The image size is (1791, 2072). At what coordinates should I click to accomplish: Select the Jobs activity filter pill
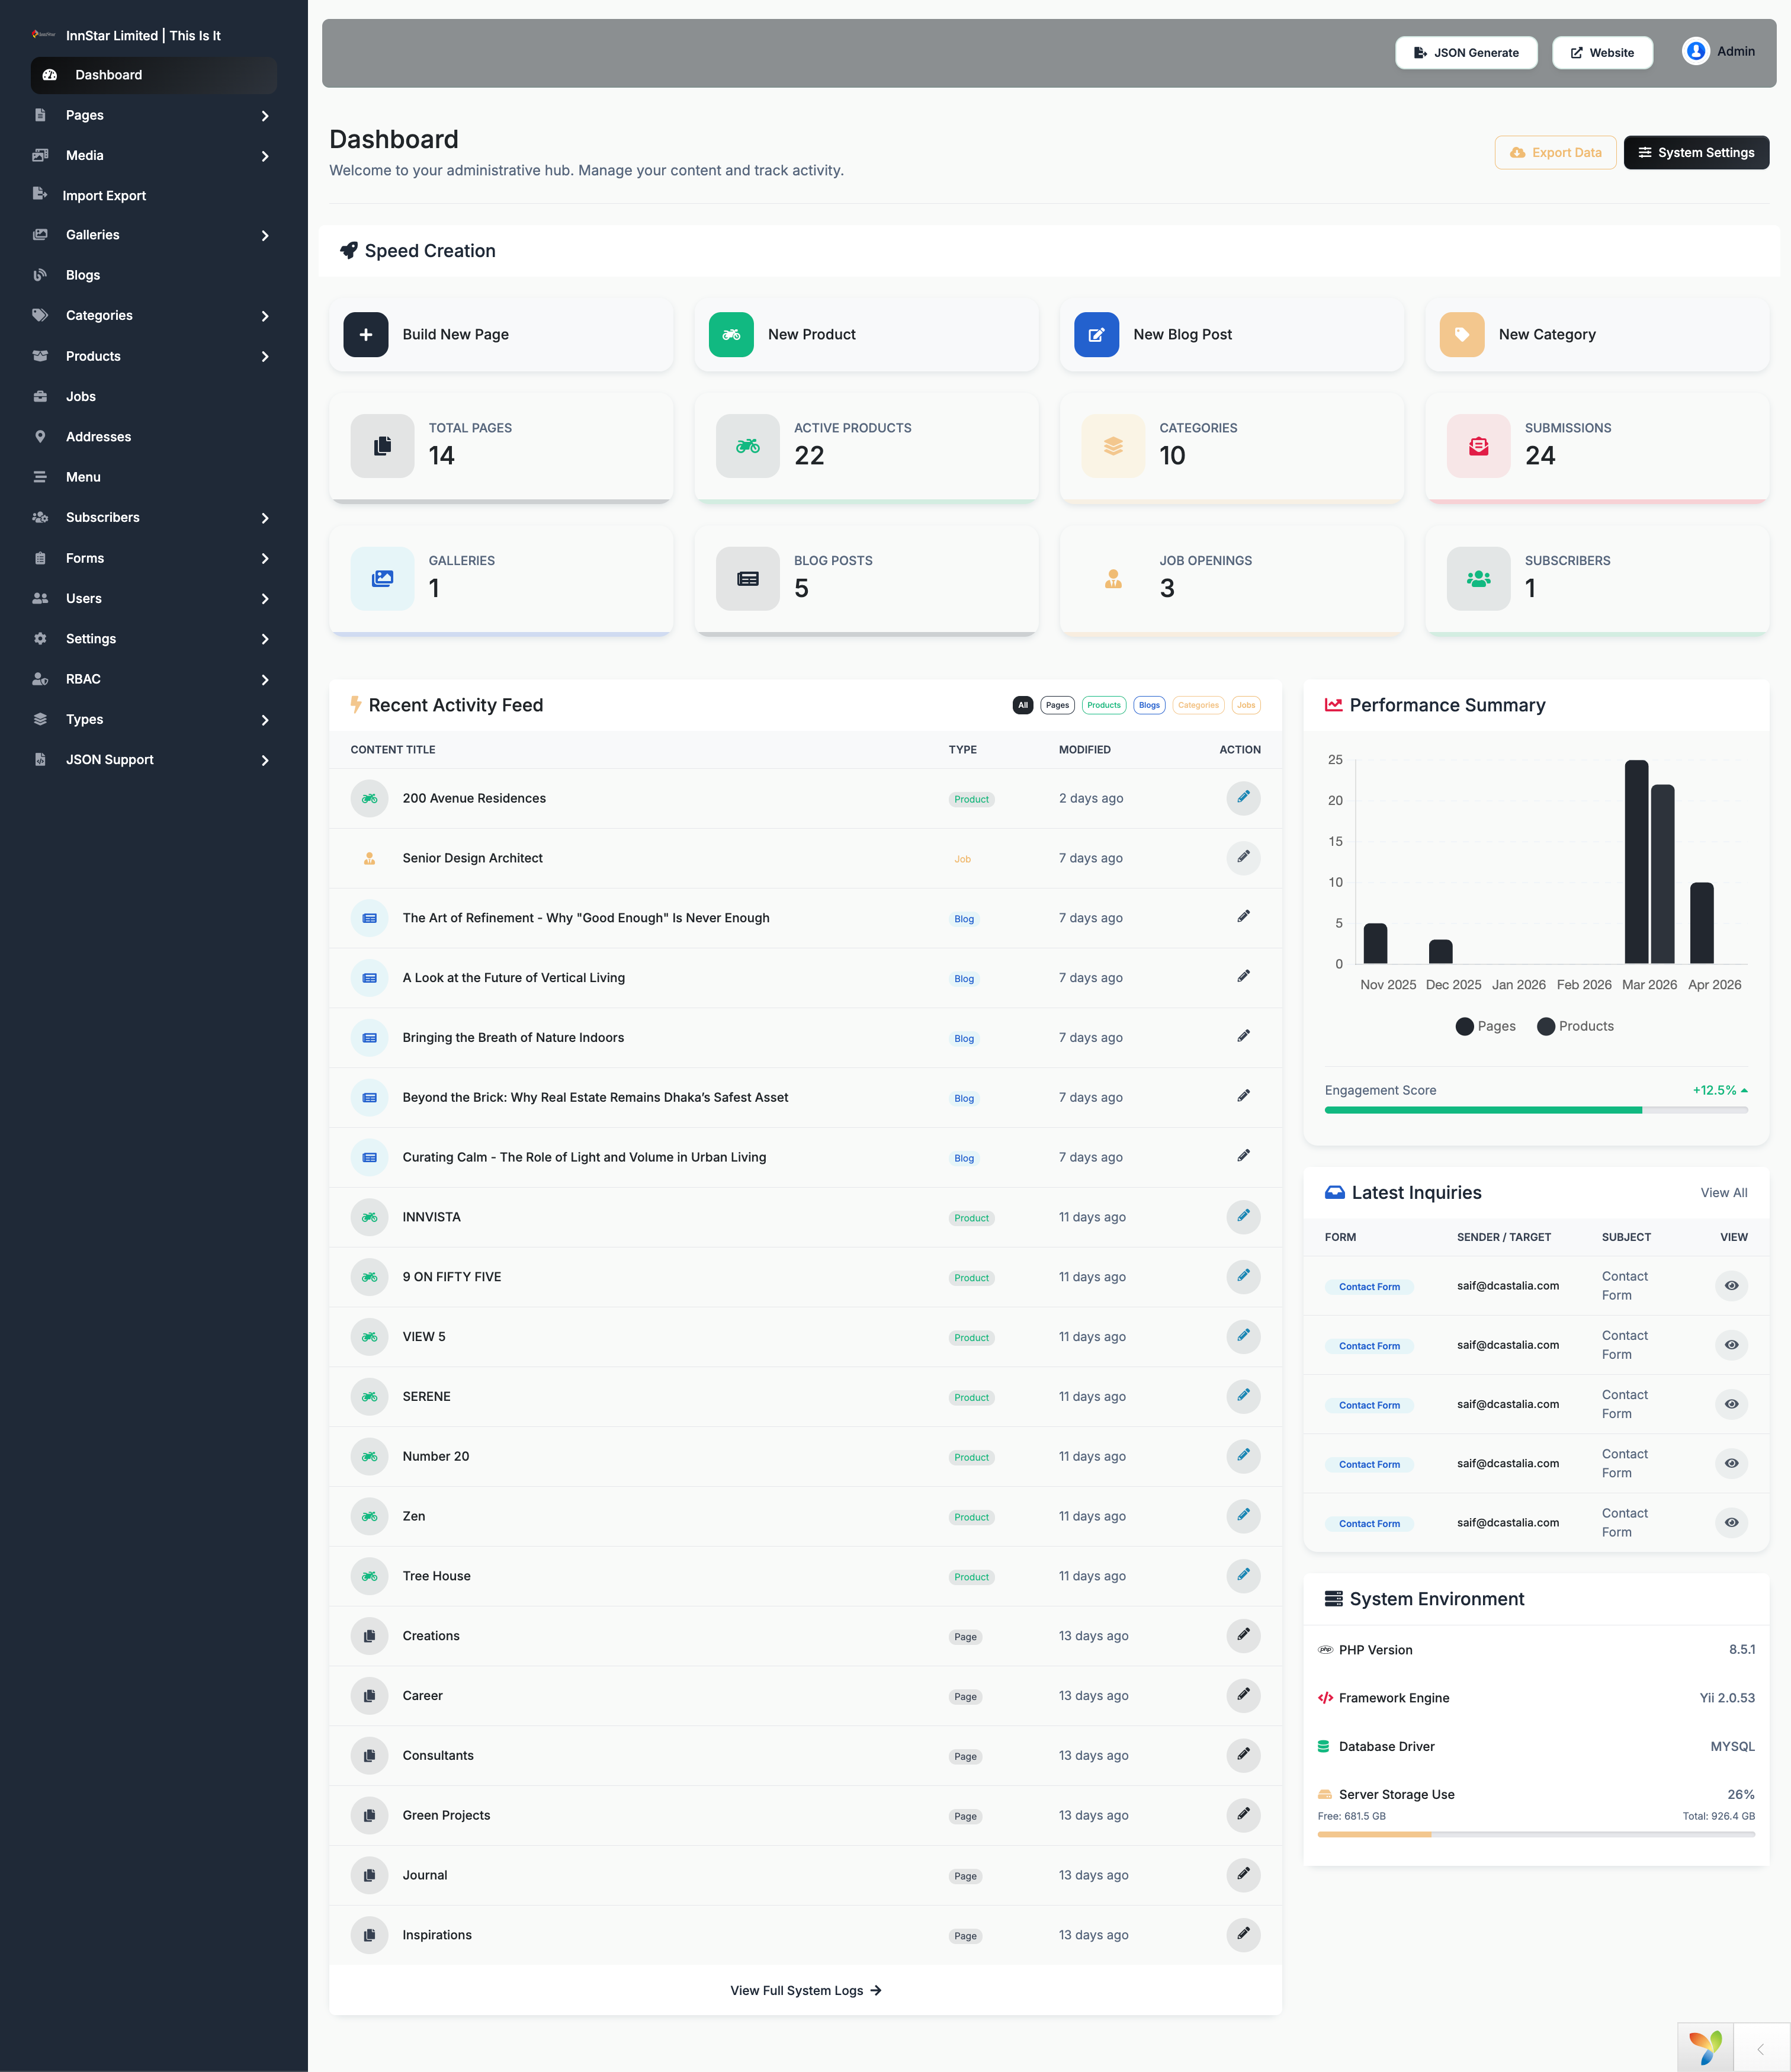pyautogui.click(x=1246, y=705)
